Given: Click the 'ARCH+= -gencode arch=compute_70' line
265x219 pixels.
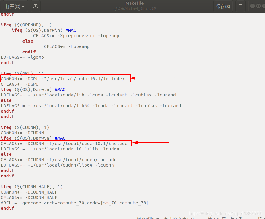Looking at the screenshot, I should coord(75,203).
